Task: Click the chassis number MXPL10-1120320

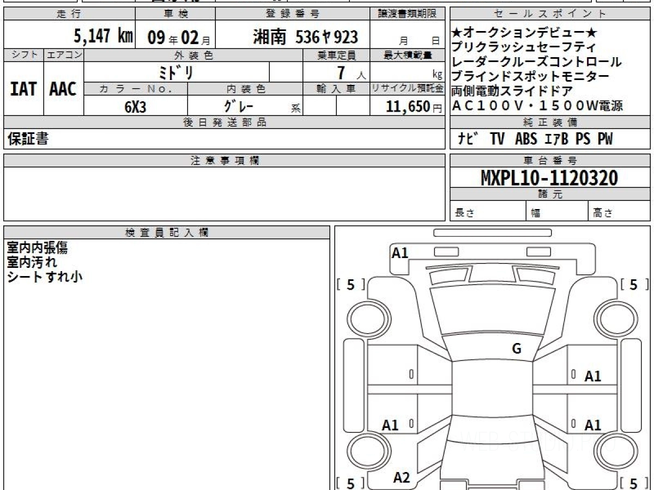Action: point(549,177)
